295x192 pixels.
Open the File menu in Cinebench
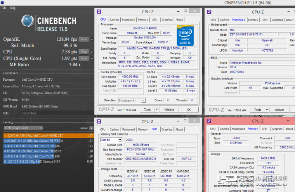click(x=4, y=8)
